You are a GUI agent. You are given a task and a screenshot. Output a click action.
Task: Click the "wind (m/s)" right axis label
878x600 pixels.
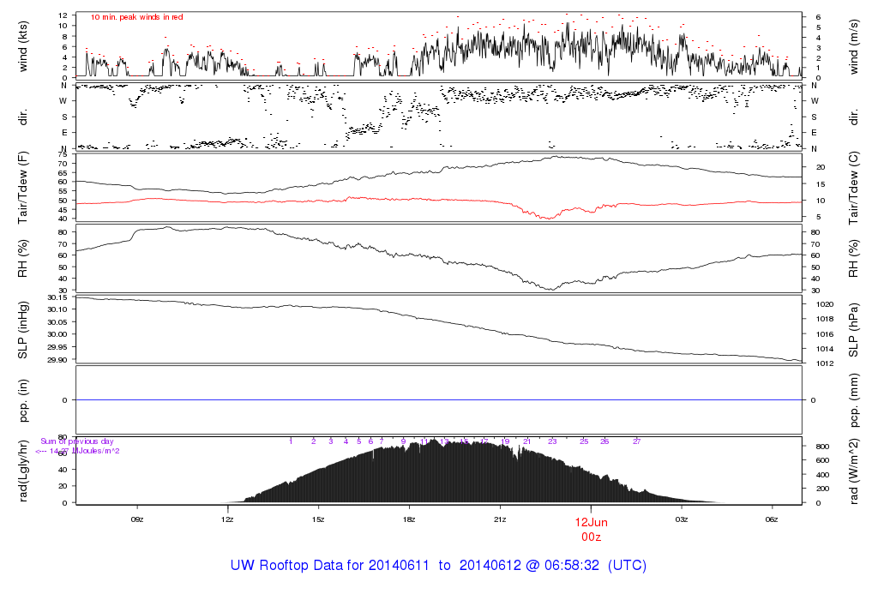coord(854,45)
